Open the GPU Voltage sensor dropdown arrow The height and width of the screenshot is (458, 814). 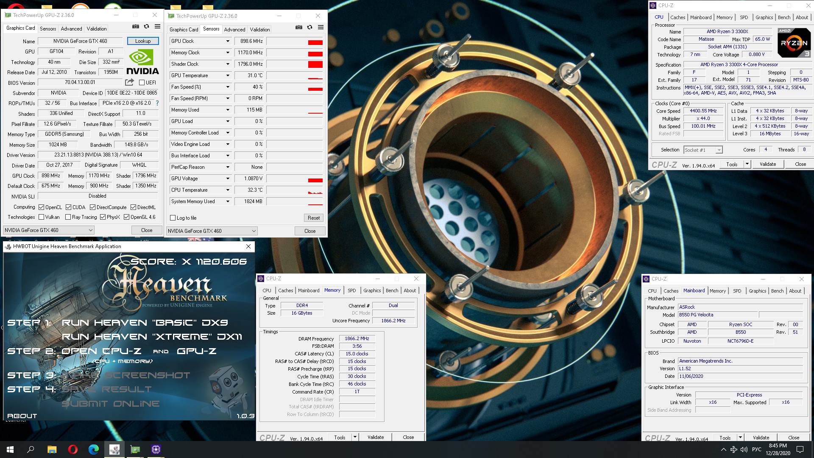(x=228, y=179)
